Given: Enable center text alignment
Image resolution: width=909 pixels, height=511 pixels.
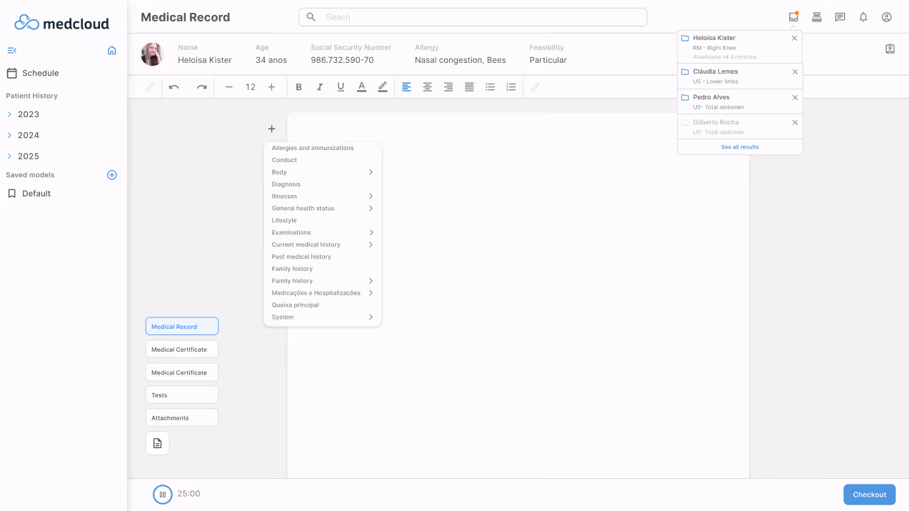Looking at the screenshot, I should tap(427, 86).
